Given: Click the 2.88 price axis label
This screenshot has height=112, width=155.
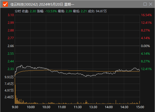Looking at the screenshot, I should 11,30.
